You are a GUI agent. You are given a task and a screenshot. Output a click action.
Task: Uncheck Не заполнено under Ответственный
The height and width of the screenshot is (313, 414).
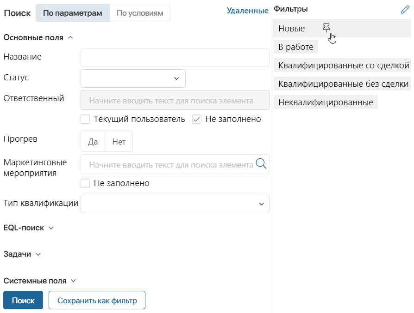coord(197,119)
